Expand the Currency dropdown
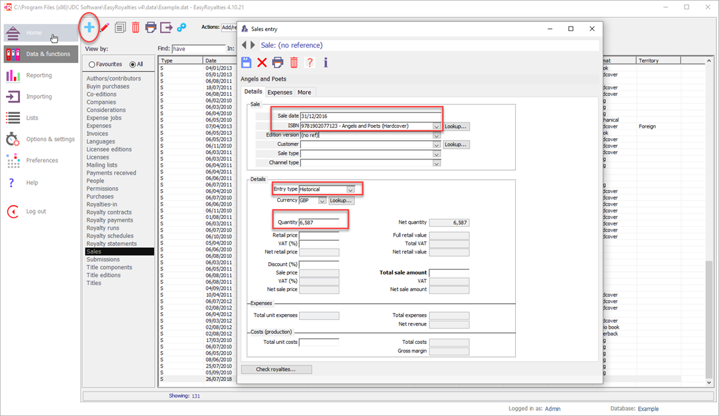Viewport: 719px width, 416px height. coord(322,200)
